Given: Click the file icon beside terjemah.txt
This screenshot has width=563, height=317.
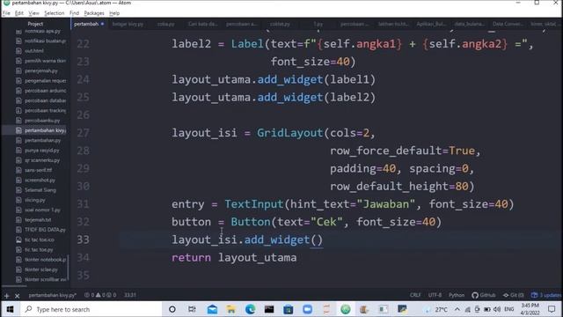Looking at the screenshot, I should [18, 219].
